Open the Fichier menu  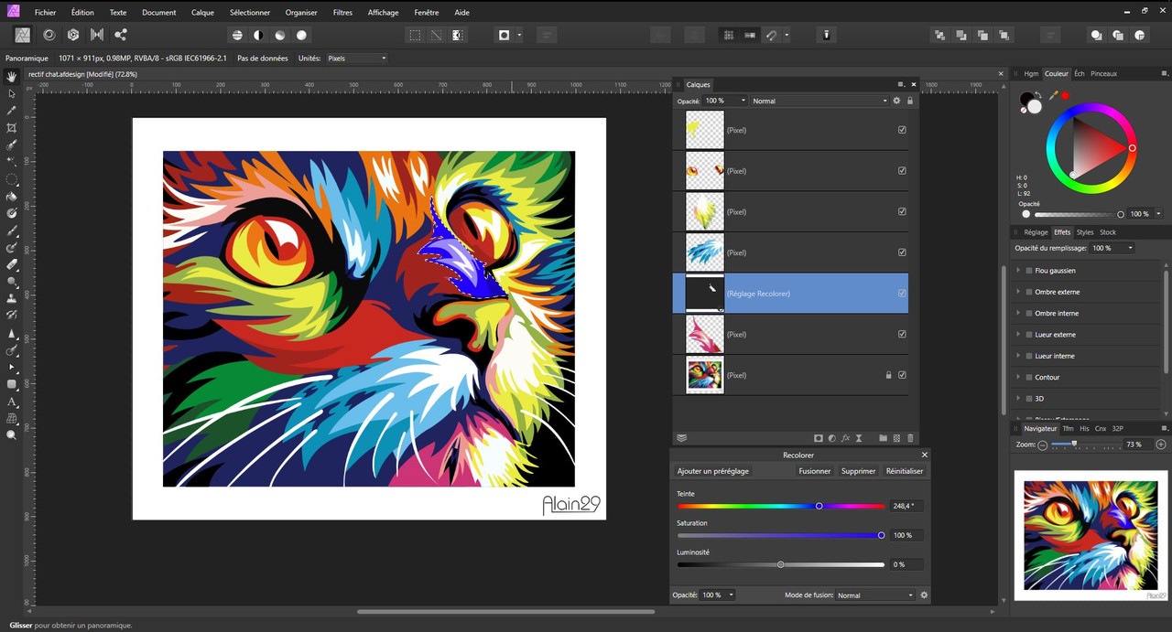45,13
